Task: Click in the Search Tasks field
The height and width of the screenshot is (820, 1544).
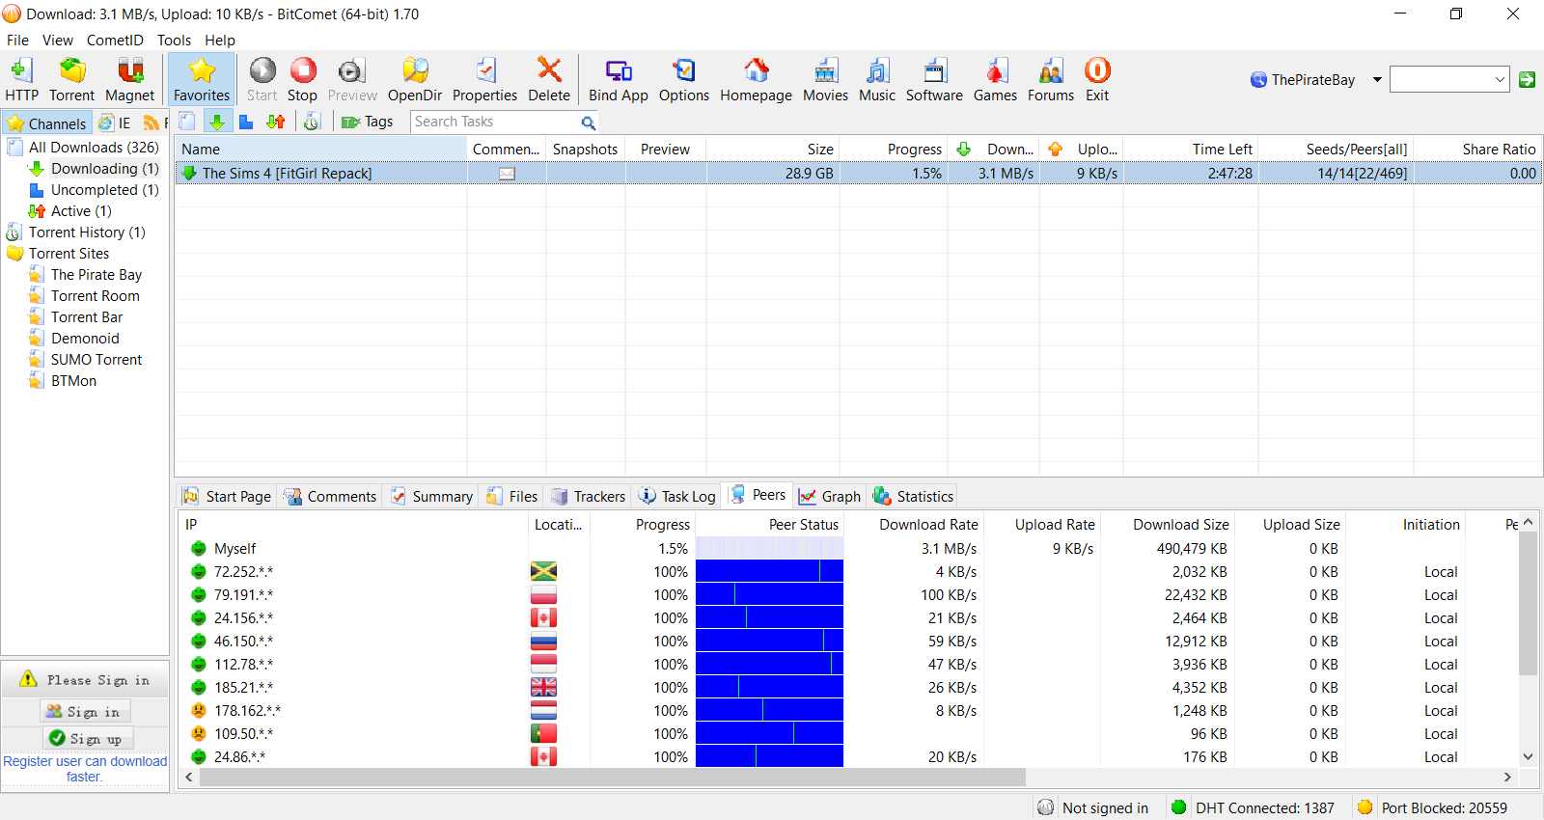Action: [x=494, y=122]
